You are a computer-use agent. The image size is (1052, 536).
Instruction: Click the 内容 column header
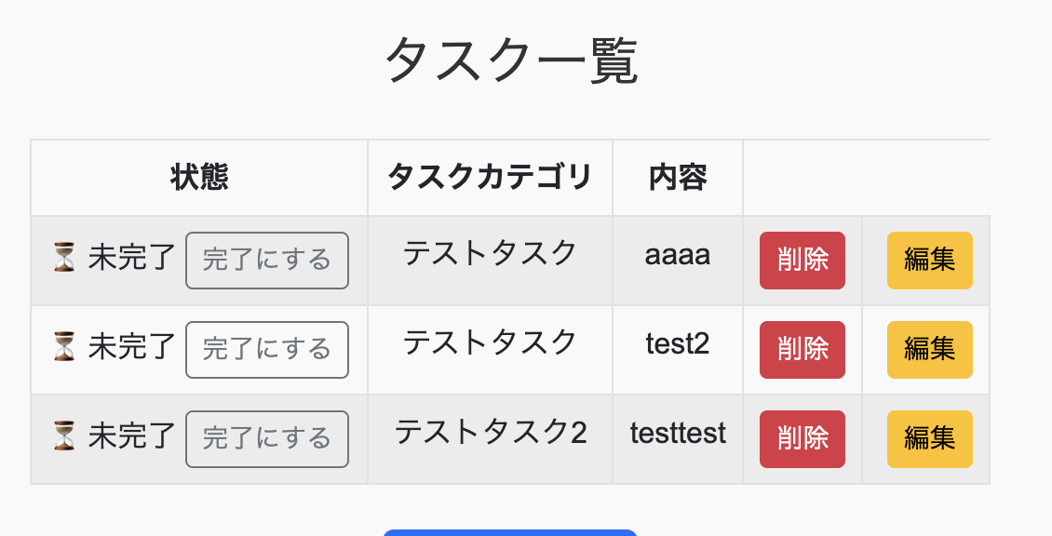pos(678,178)
